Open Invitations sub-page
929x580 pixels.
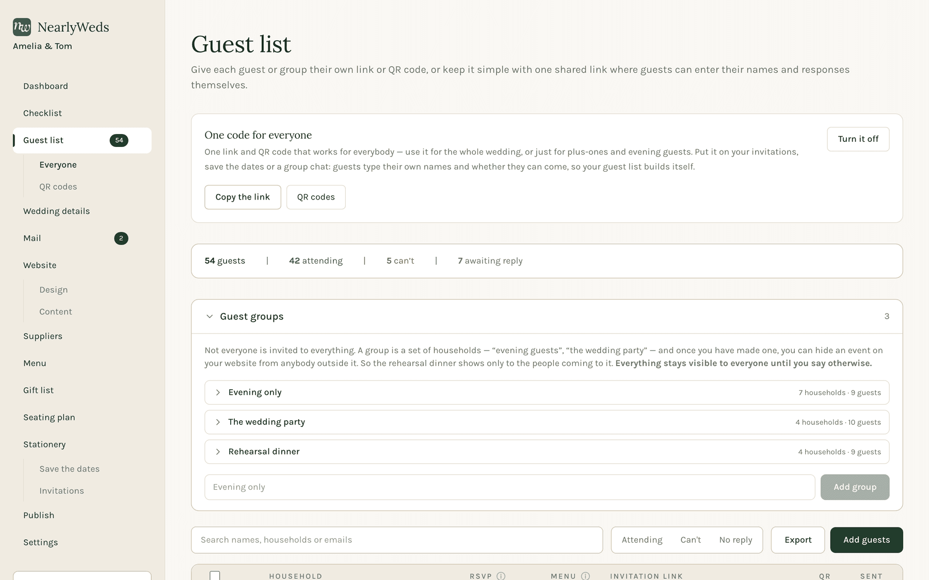pos(61,491)
